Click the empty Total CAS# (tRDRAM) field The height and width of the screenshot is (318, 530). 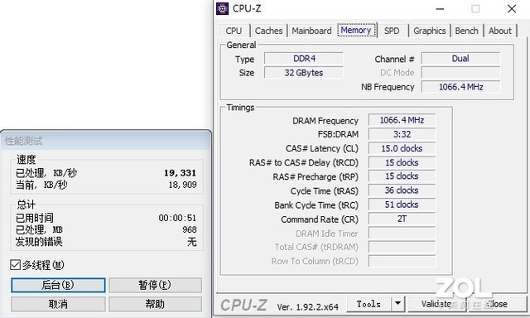point(402,247)
